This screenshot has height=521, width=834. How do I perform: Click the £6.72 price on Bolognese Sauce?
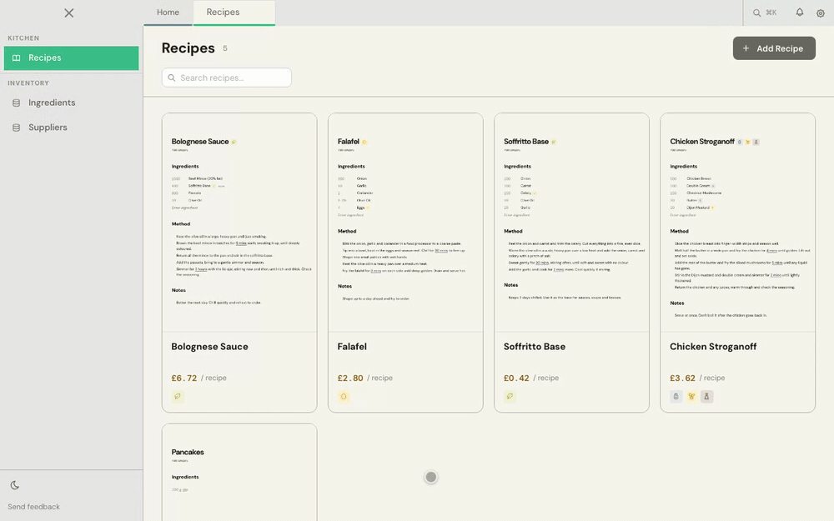tap(184, 378)
